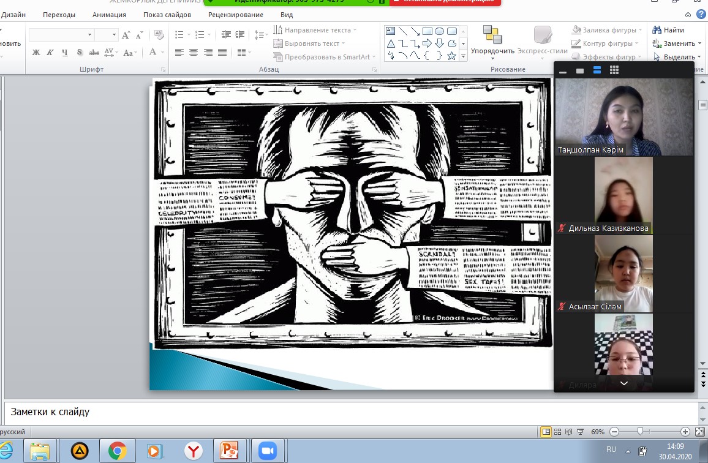Toggle strikethrough formatting
This screenshot has height=463, width=708.
[x=94, y=53]
